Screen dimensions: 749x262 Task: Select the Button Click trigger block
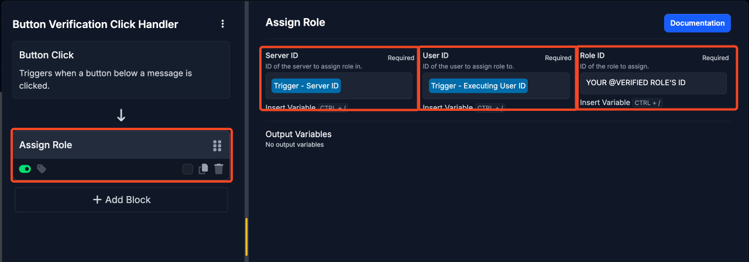point(121,69)
